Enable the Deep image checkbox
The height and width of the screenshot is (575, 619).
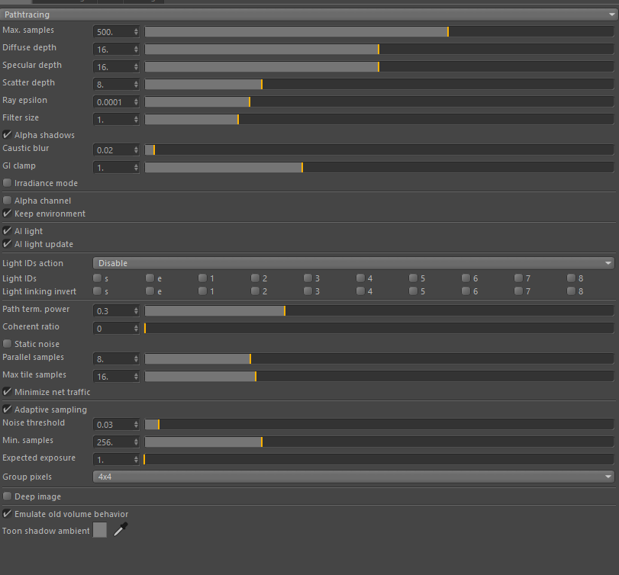[x=7, y=496]
